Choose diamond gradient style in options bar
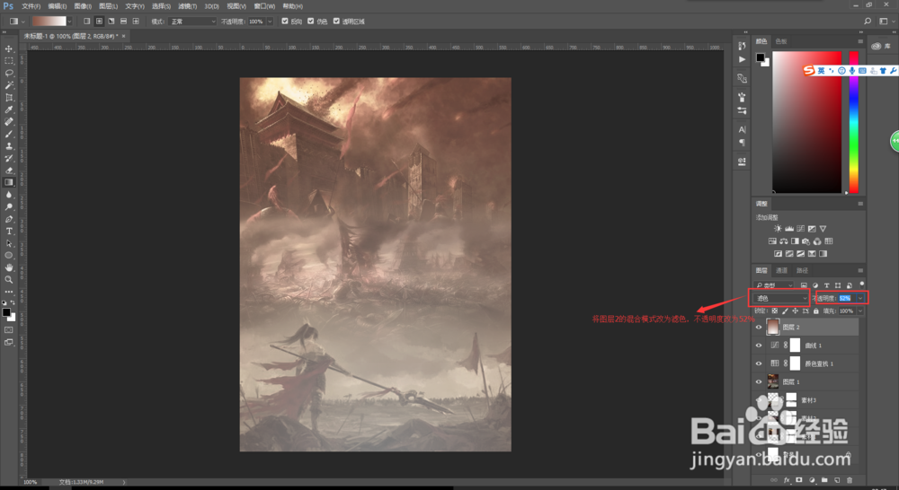Image resolution: width=899 pixels, height=490 pixels. (x=136, y=22)
